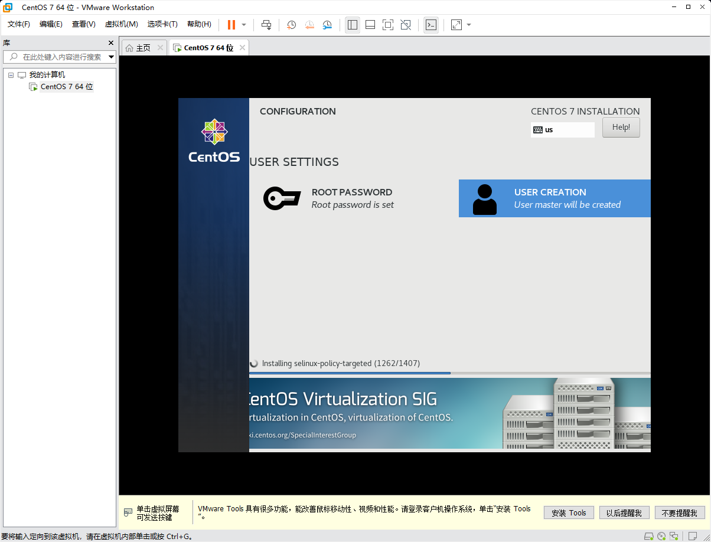This screenshot has height=542, width=711.
Task: Click the stretch guest display icon
Action: click(x=456, y=25)
